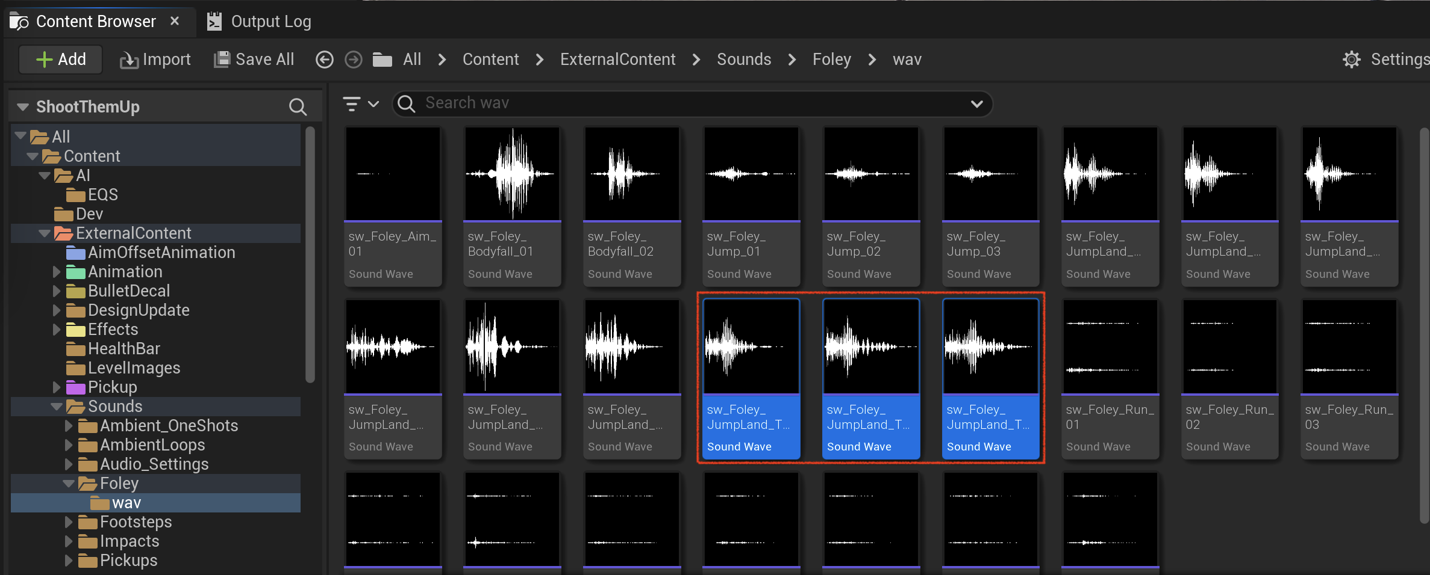Collapse the ShootThemUp sources section

pyautogui.click(x=23, y=107)
